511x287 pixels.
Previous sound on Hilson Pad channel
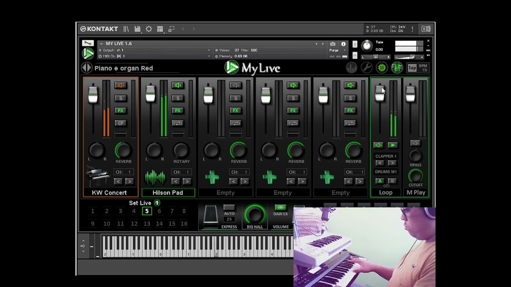(176, 181)
